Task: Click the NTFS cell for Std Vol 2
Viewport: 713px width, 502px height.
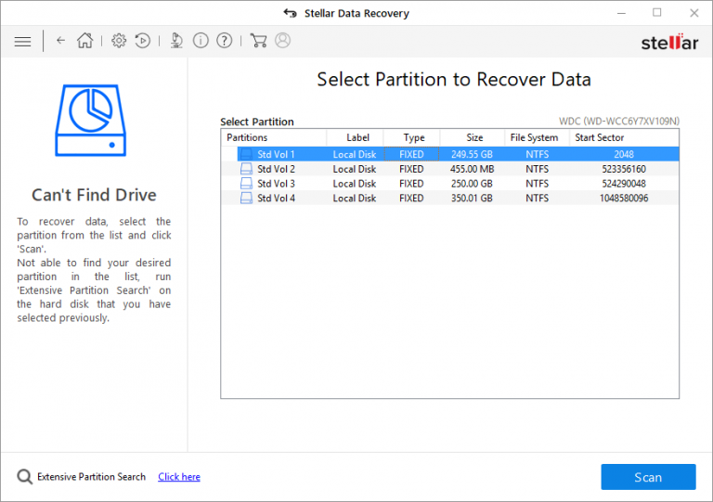Action: pos(537,169)
